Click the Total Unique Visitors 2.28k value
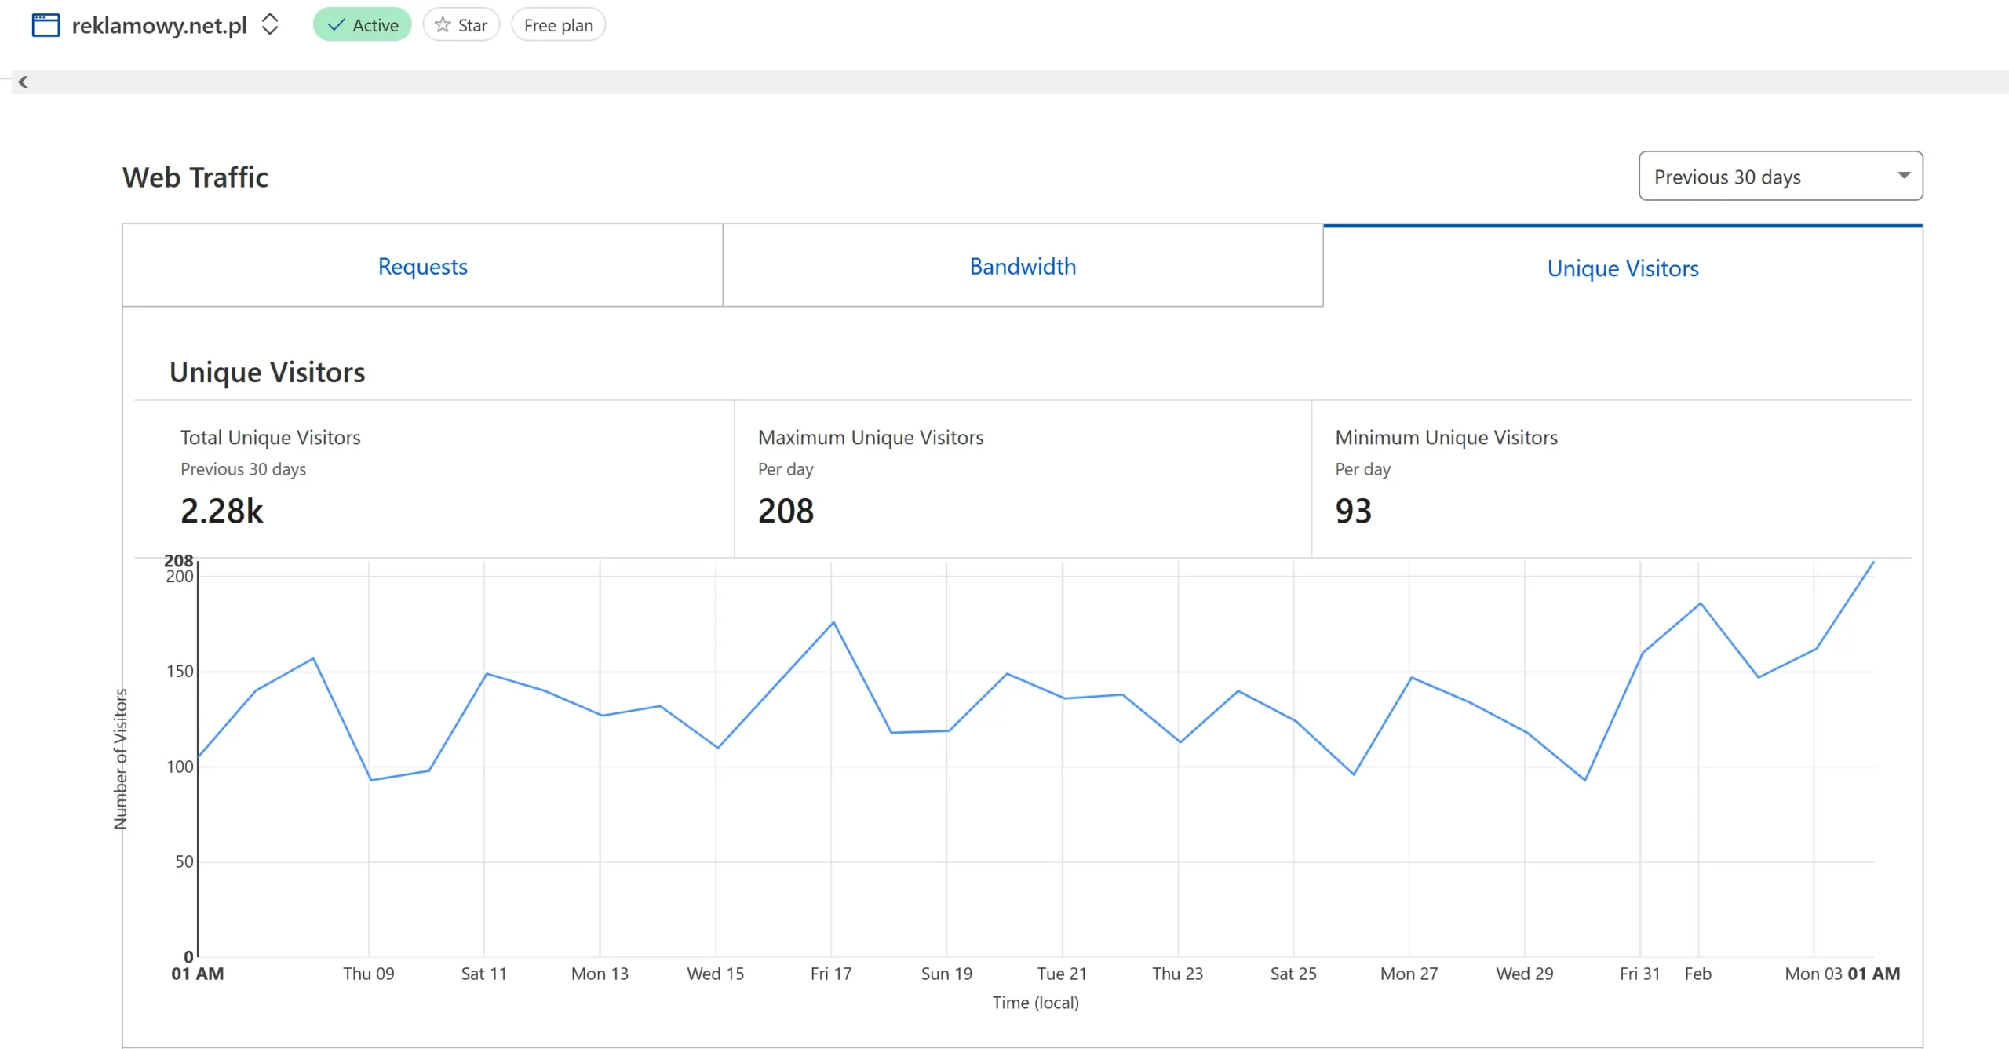2009x1049 pixels. pyautogui.click(x=221, y=511)
